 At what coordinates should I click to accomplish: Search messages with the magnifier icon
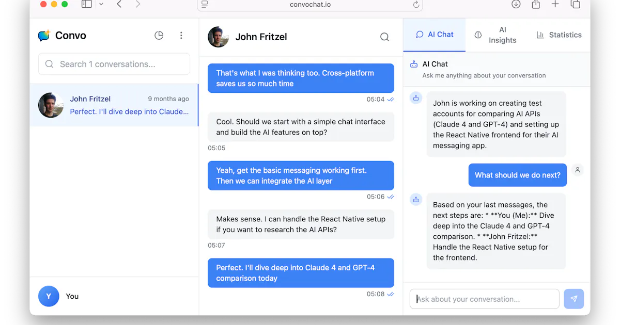384,37
